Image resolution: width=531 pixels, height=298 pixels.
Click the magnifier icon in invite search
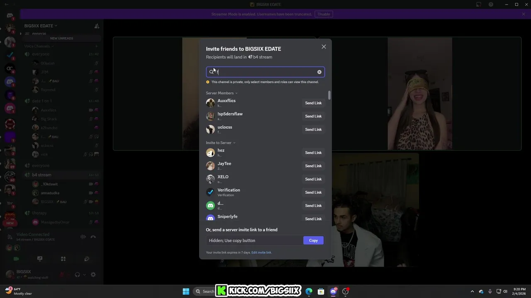(211, 72)
